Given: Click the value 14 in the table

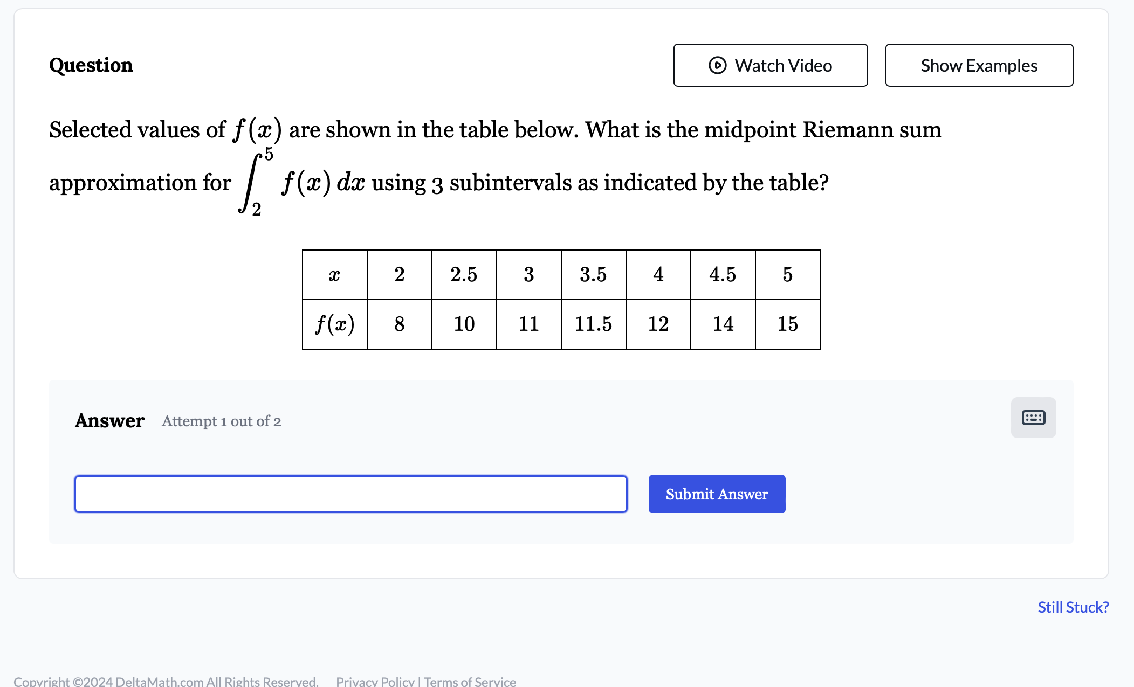Looking at the screenshot, I should tap(723, 323).
